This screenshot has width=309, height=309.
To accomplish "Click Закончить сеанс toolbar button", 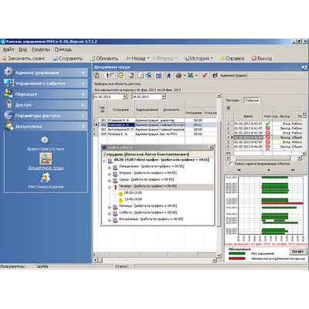I will (x=24, y=59).
